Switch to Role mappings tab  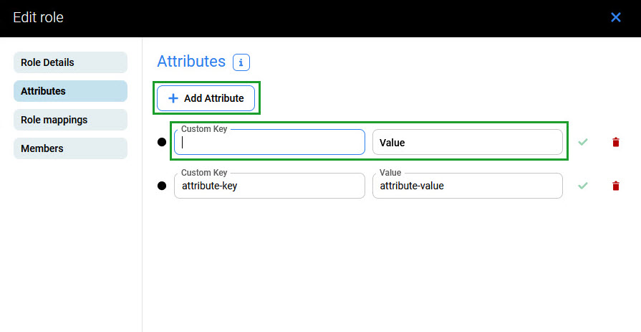click(70, 120)
